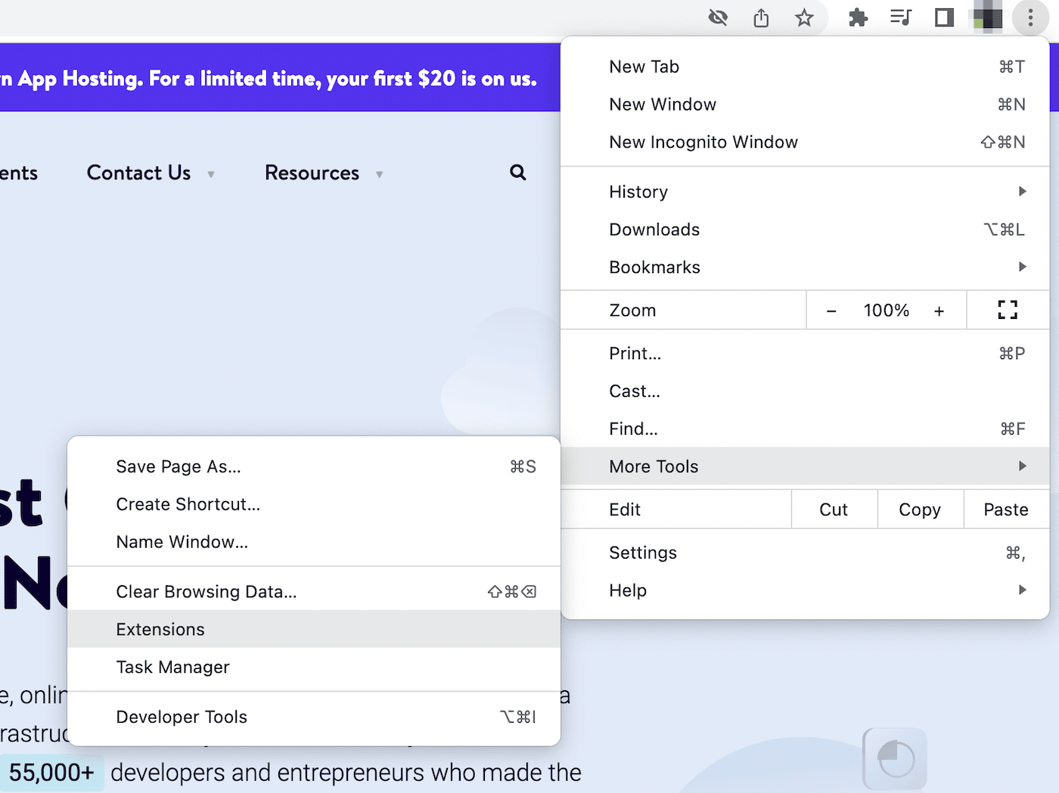The width and height of the screenshot is (1059, 793).
Task: Click the share icon in the toolbar
Action: pyautogui.click(x=761, y=17)
